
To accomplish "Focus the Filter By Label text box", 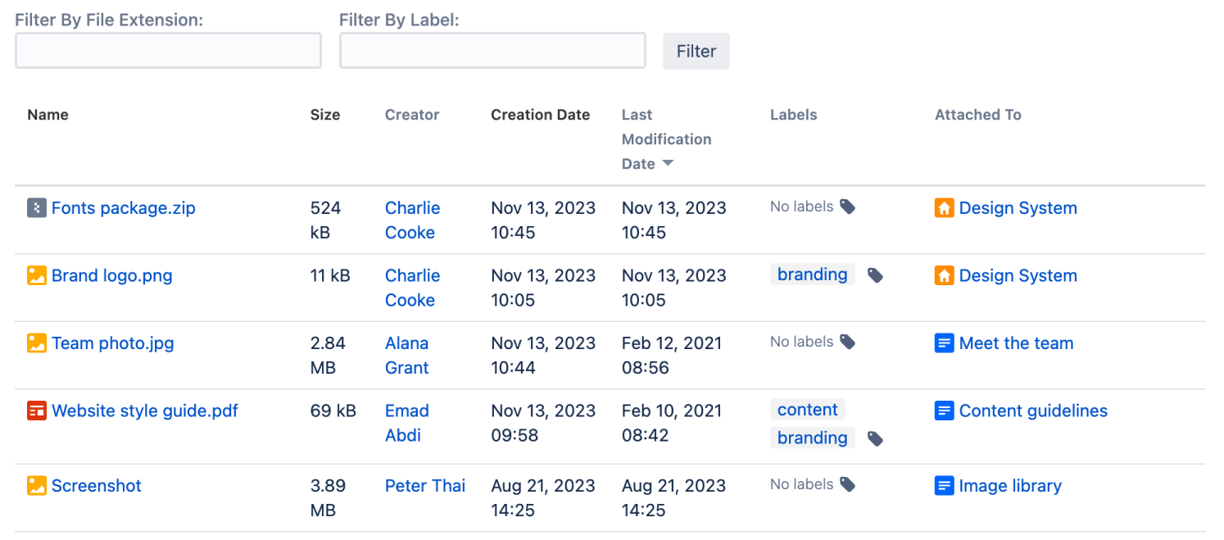I will pos(492,51).
